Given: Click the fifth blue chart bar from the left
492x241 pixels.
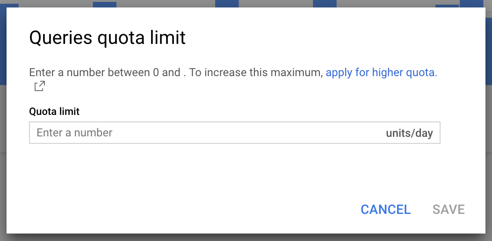Looking at the screenshot, I should (x=447, y=6).
